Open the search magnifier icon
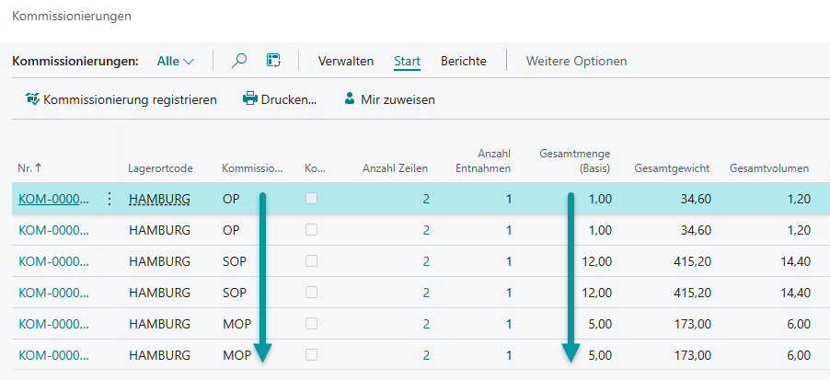 (x=239, y=61)
